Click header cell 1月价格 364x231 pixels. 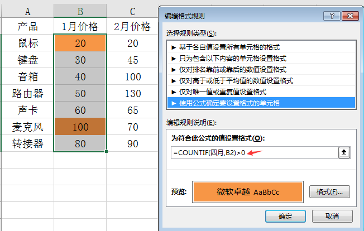point(80,26)
